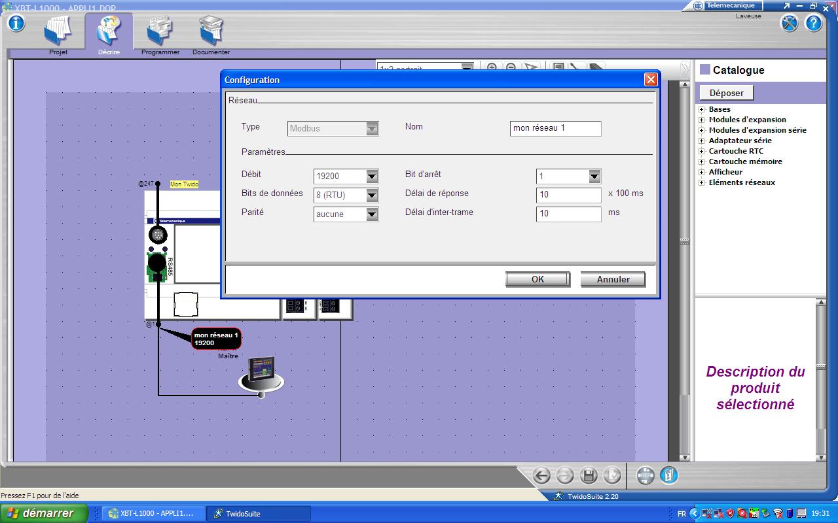The height and width of the screenshot is (523, 838).
Task: Expand the Bases catalogue node
Action: (702, 109)
